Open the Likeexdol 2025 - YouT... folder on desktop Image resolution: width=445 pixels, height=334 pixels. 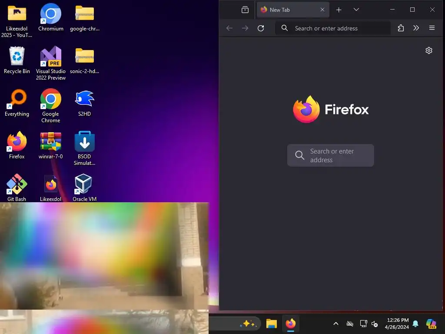click(x=17, y=21)
